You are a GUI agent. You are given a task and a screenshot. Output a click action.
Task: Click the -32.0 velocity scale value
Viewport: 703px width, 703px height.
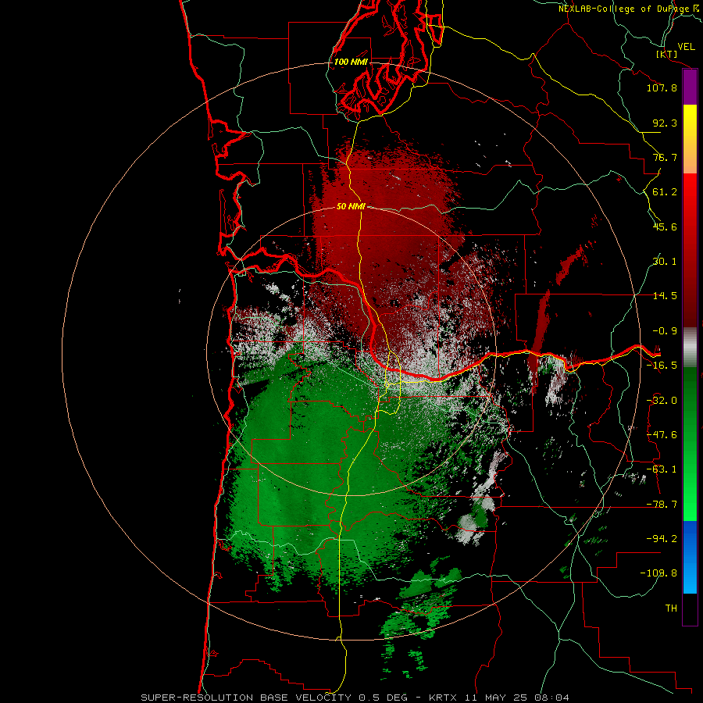coord(662,401)
